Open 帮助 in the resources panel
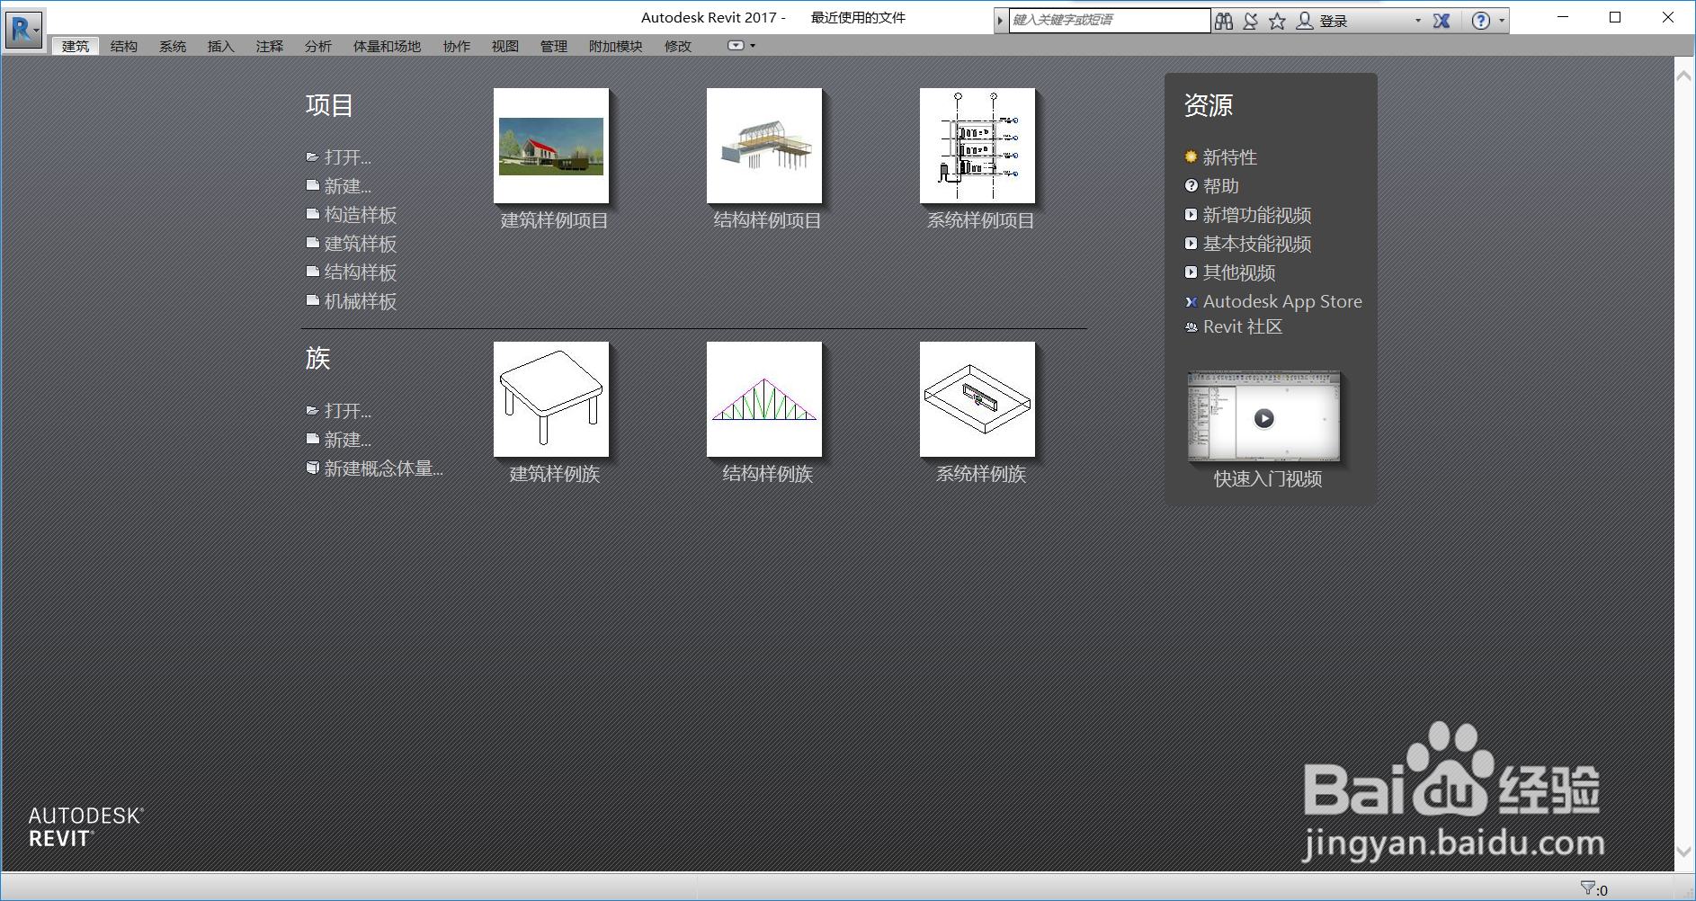Image resolution: width=1696 pixels, height=901 pixels. 1221,186
